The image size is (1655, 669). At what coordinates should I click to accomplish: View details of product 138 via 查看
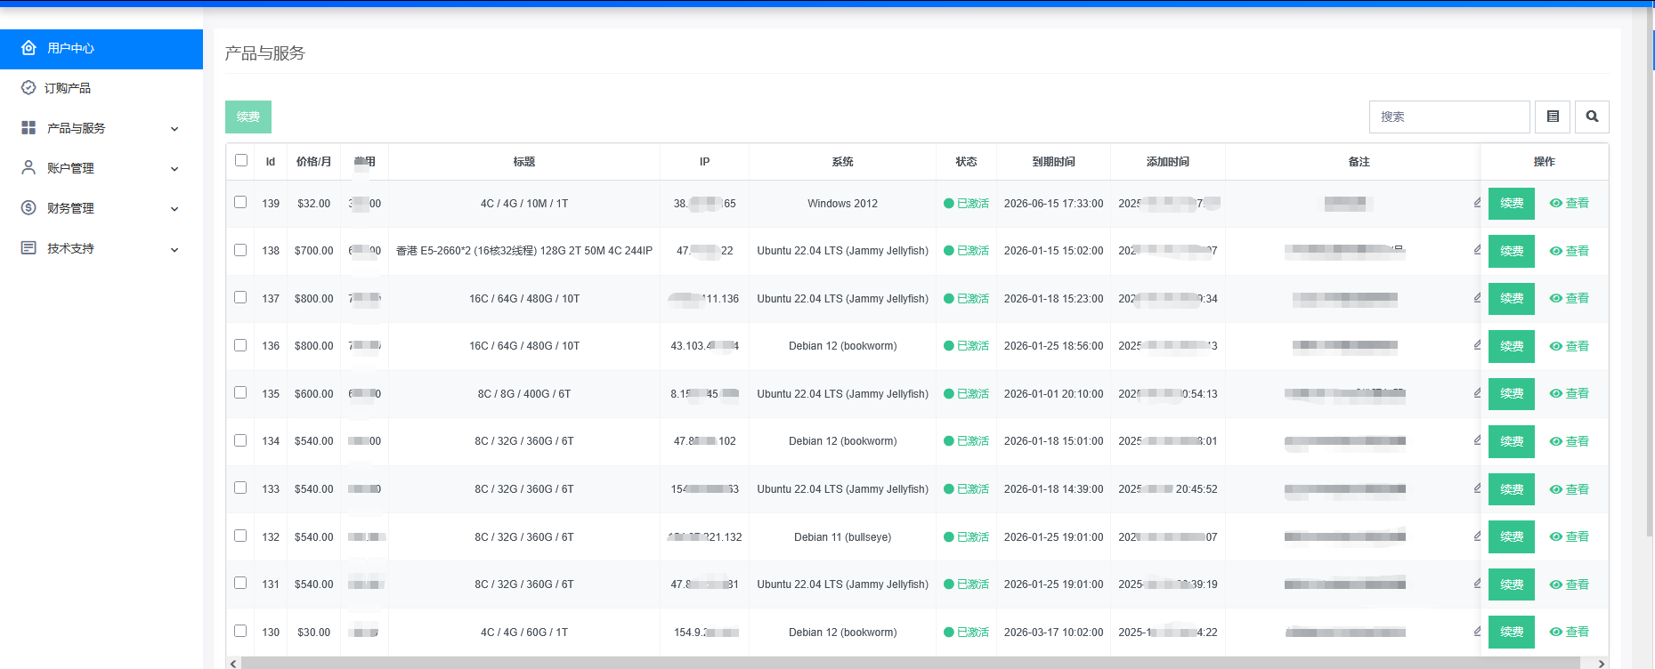tap(1569, 251)
